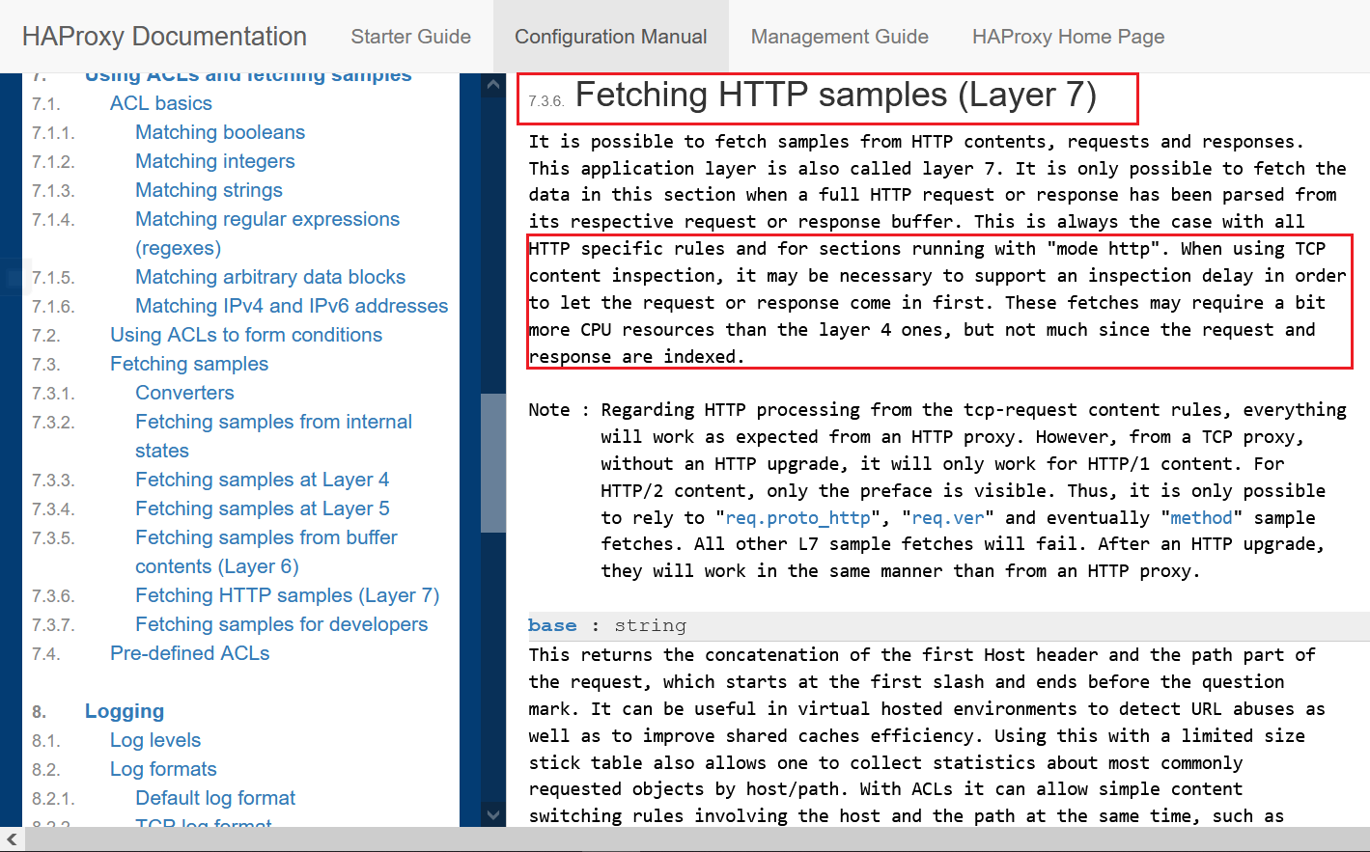Open 'Using ACLs and fetching samples' chapter link
The height and width of the screenshot is (852, 1370).
coord(248,76)
